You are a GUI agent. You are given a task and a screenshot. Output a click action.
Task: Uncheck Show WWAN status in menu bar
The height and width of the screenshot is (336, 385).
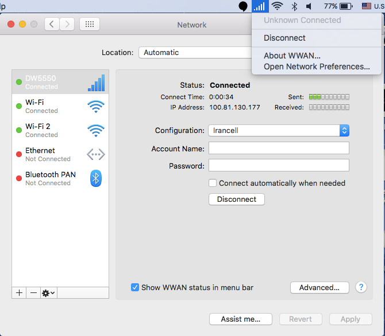pos(135,287)
